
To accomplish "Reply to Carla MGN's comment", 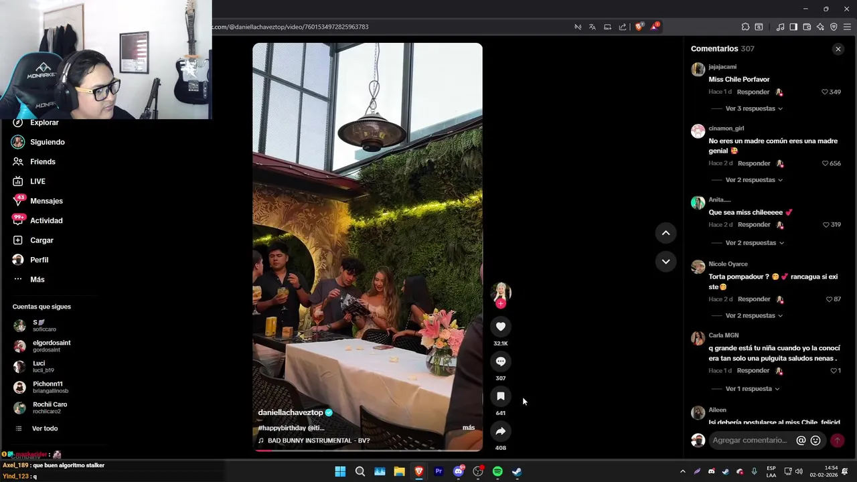I will [753, 371].
